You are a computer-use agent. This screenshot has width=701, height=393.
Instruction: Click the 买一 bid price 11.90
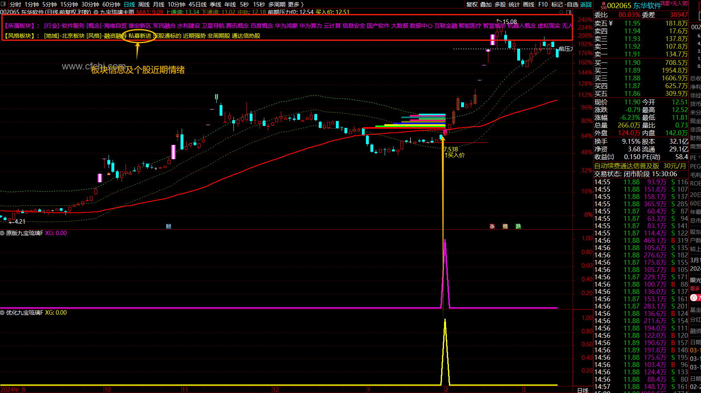(632, 63)
